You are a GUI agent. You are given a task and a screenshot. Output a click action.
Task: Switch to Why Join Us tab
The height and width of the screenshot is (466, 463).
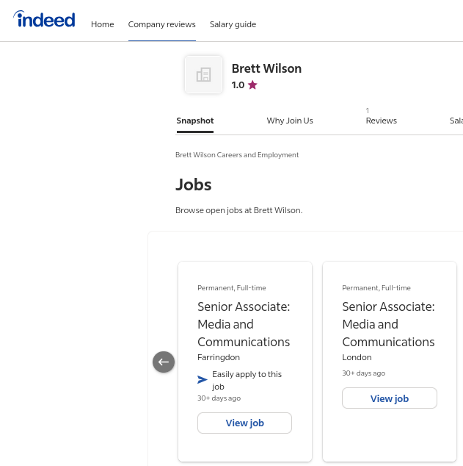290,121
